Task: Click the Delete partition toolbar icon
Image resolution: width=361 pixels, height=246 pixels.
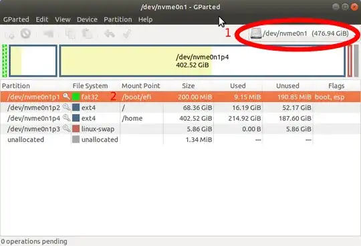Action: click(x=25, y=34)
